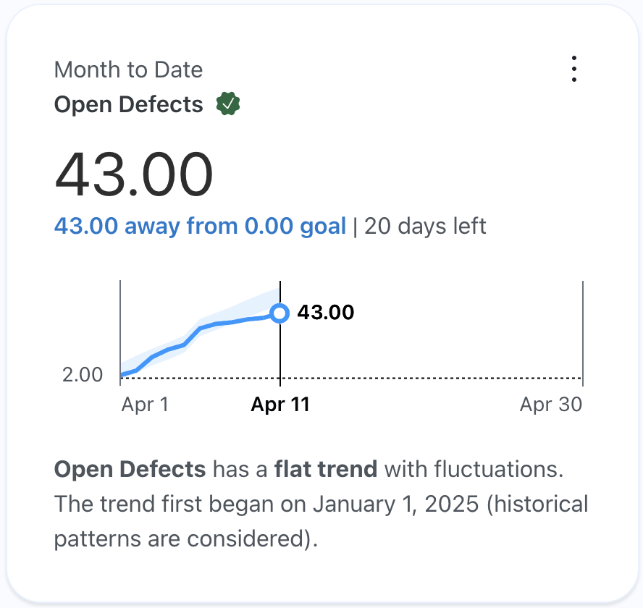Click the Apr 11 data point circle
This screenshot has width=643, height=608.
(280, 313)
